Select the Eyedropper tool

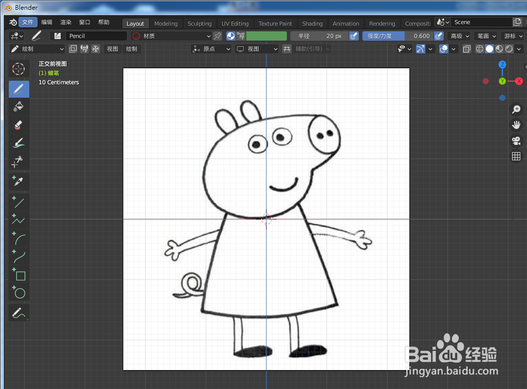pyautogui.click(x=19, y=181)
